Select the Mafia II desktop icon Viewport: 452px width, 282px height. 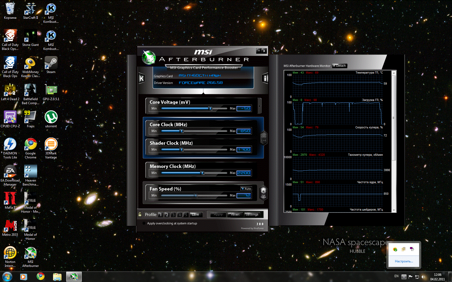click(x=10, y=201)
